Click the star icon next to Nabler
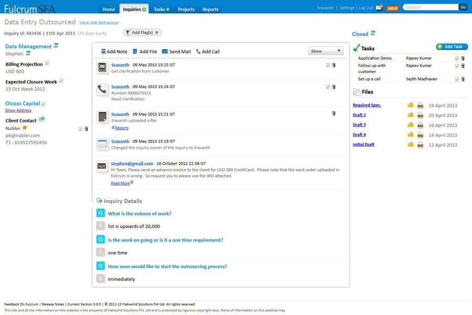This screenshot has width=472, height=315. point(25,127)
